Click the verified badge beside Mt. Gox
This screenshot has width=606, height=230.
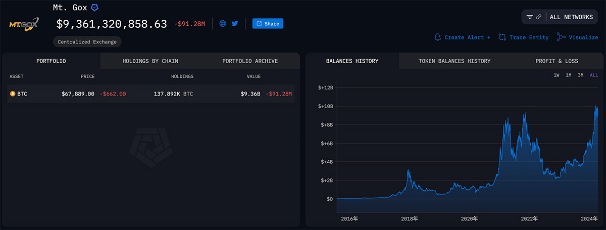(x=94, y=8)
